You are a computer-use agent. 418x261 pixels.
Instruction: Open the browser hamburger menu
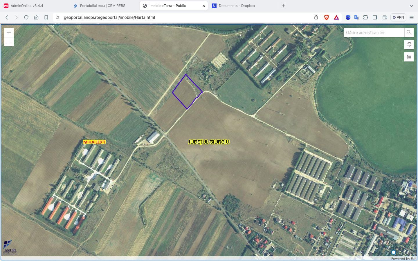point(412,17)
